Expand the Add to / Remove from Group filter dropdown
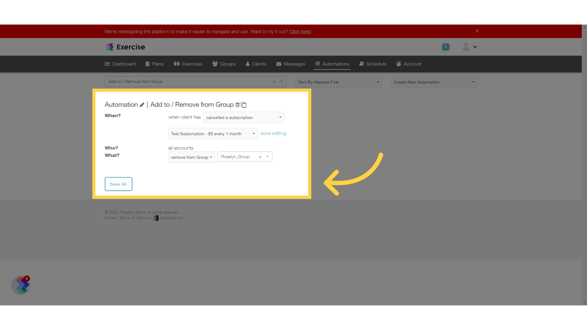The width and height of the screenshot is (587, 330). point(282,82)
